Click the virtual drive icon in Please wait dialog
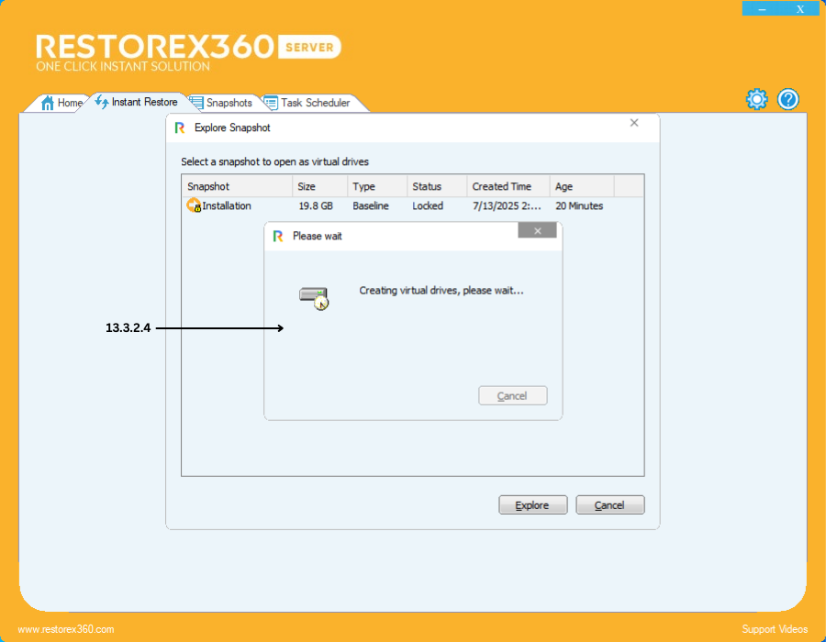The width and height of the screenshot is (826, 642). pyautogui.click(x=314, y=298)
